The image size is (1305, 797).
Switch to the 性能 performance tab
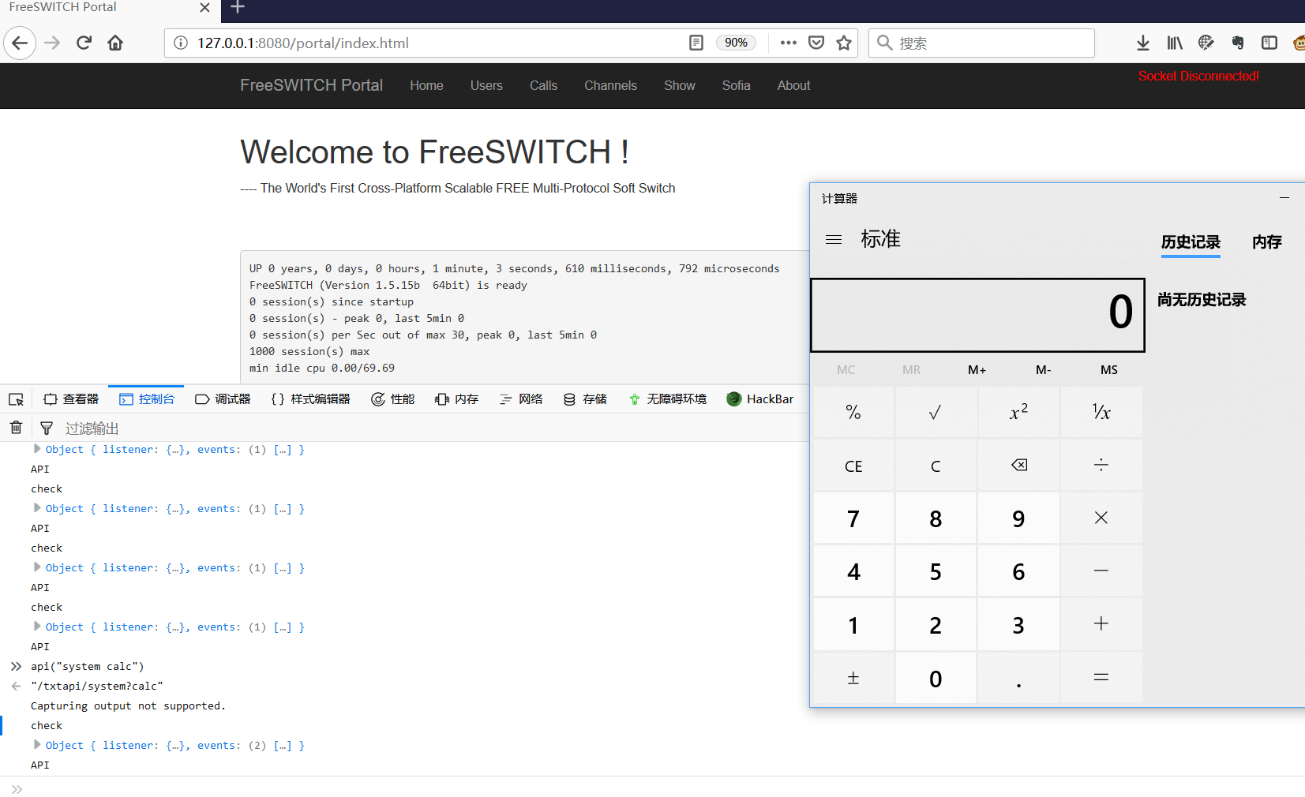[393, 399]
